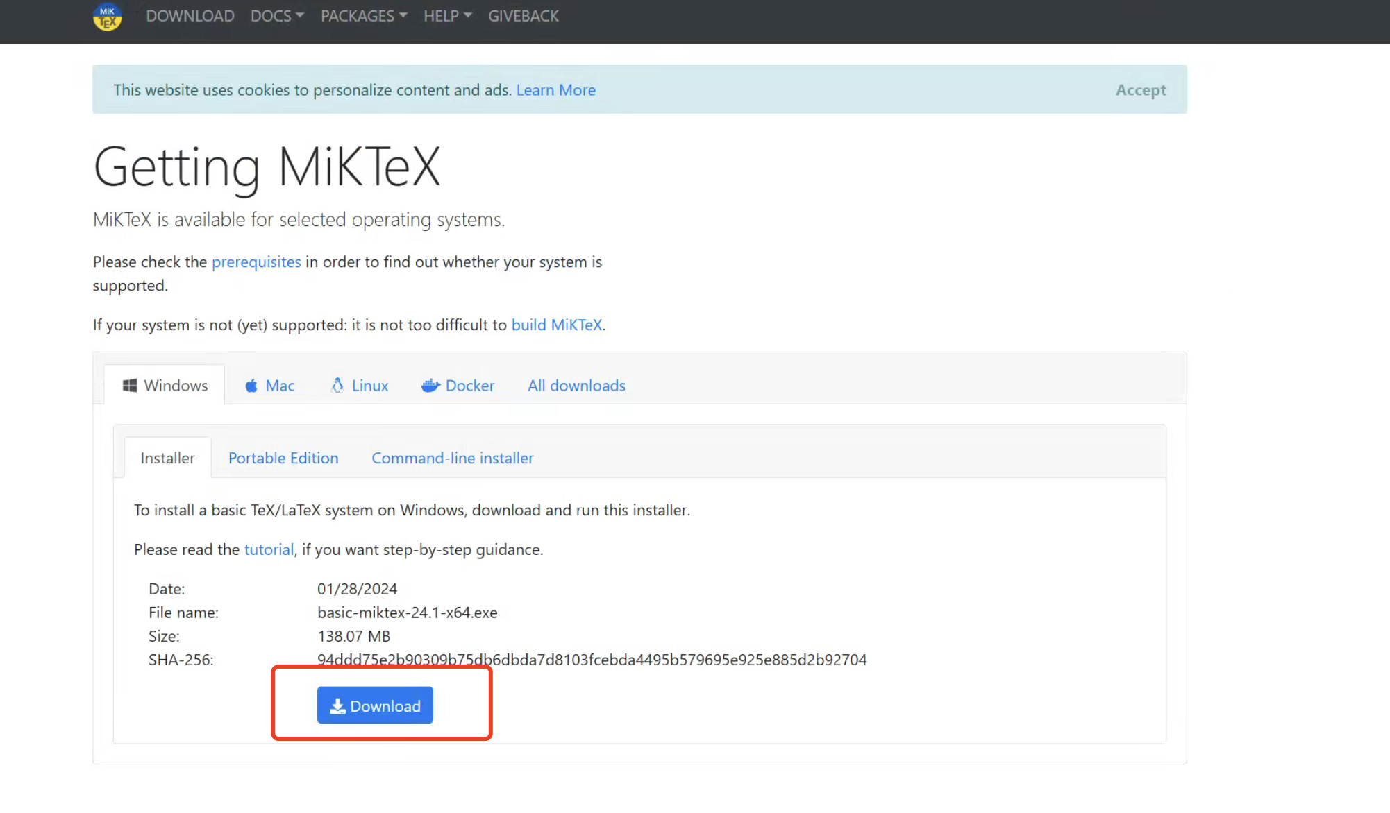Click the blue Download button

tap(375, 705)
